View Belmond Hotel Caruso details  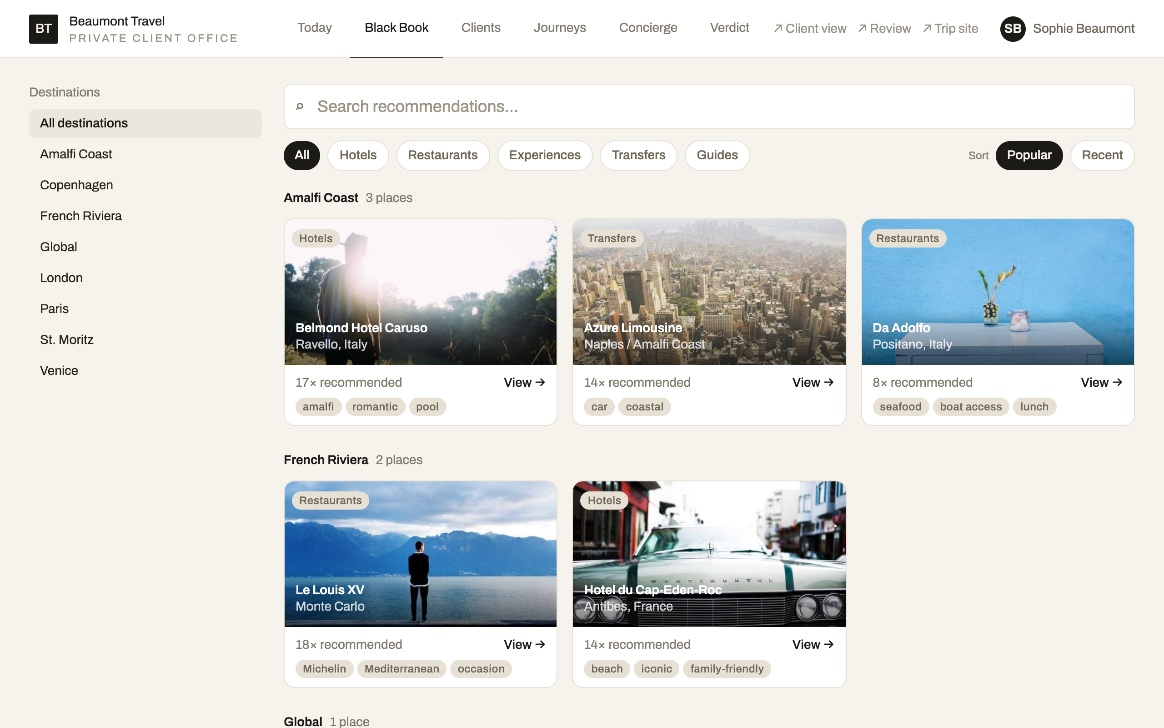pyautogui.click(x=524, y=382)
